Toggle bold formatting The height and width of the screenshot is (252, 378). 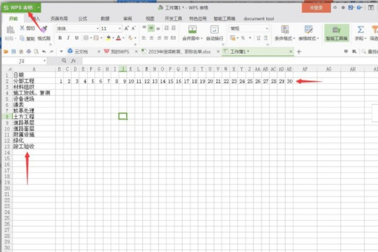pyautogui.click(x=60, y=38)
